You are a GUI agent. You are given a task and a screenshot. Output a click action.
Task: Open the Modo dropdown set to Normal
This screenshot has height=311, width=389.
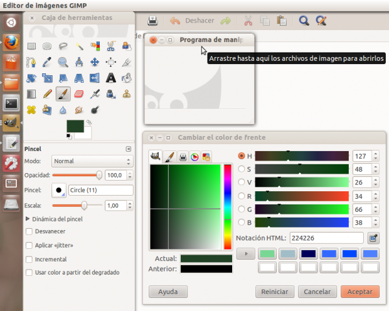pyautogui.click(x=92, y=161)
